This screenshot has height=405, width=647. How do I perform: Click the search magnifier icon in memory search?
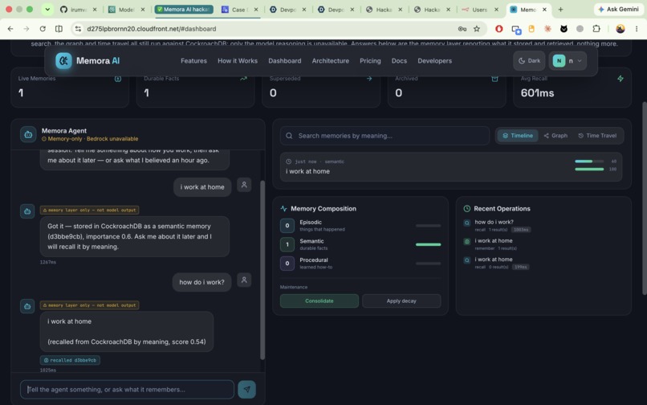tap(289, 136)
